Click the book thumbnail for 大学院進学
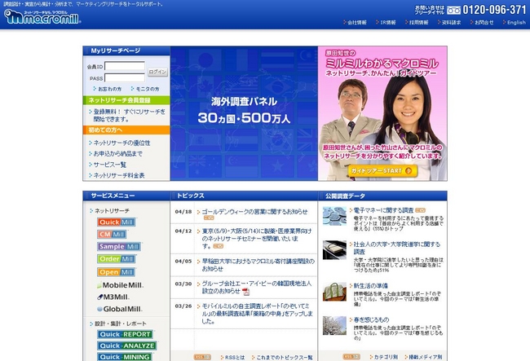Viewport: 530px width, 361px height. point(334,250)
